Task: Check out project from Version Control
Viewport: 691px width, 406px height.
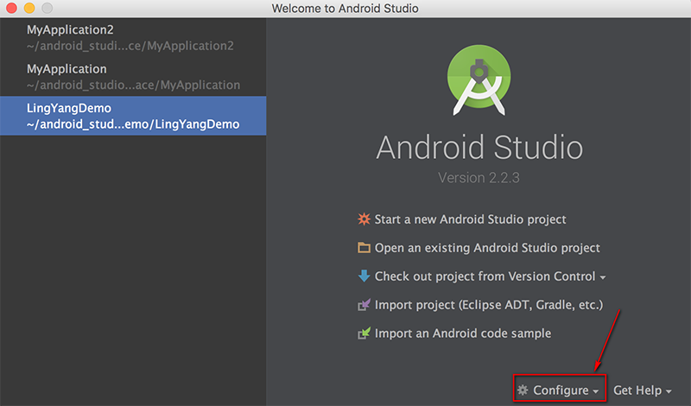Action: [485, 276]
